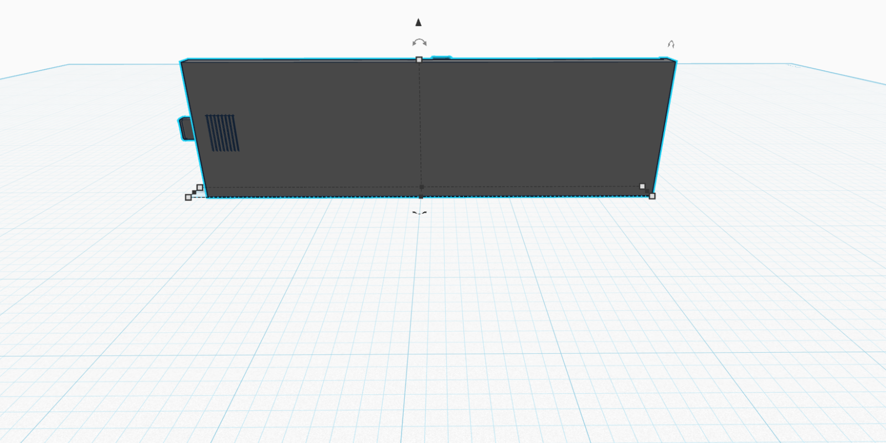Select the curved rotation arrows above the top handle

(420, 43)
